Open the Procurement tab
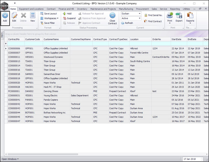 pos(142,9)
